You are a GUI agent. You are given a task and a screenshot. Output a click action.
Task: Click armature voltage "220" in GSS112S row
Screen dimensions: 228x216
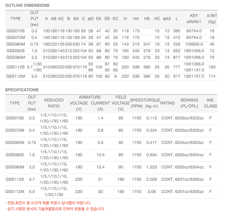pyautogui.click(x=79, y=179)
